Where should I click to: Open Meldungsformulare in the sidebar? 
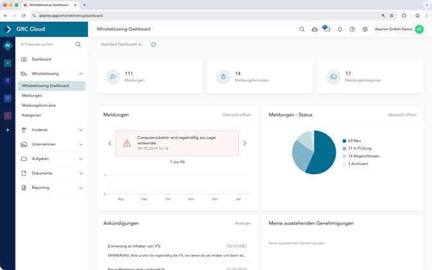pyautogui.click(x=39, y=106)
